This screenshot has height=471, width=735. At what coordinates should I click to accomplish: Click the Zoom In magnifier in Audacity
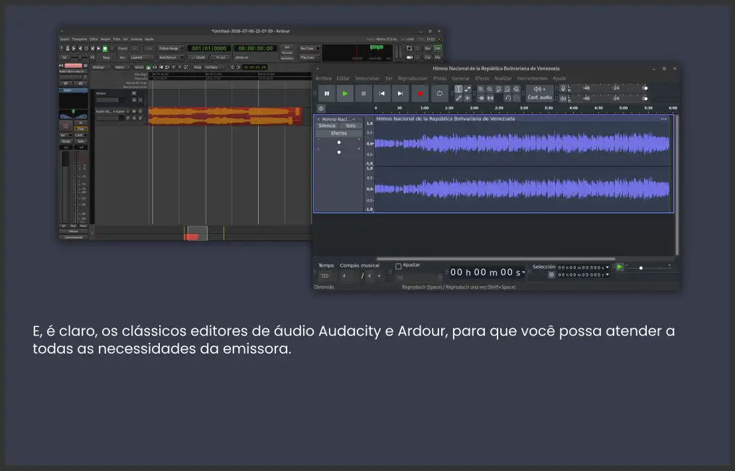pos(481,89)
